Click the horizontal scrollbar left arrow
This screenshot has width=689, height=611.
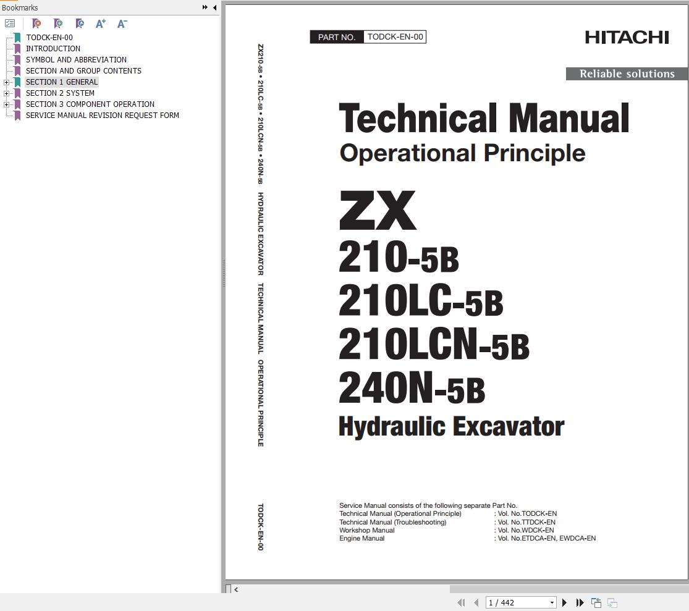tap(236, 589)
